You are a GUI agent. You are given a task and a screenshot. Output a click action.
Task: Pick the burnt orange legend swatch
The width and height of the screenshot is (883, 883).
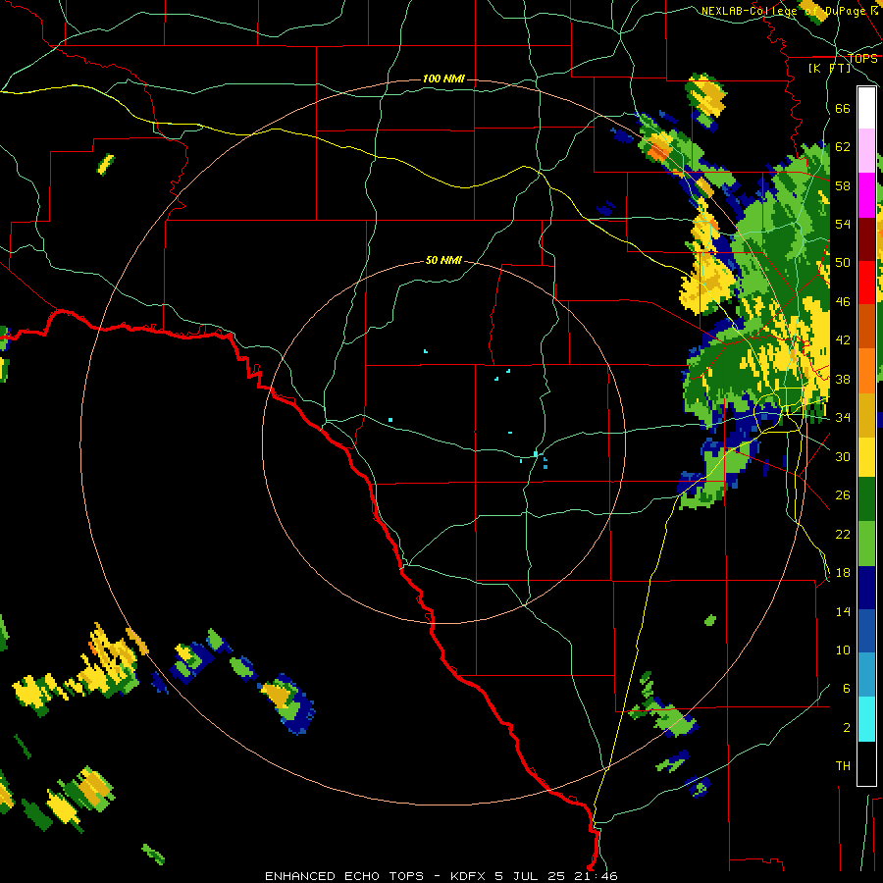(x=866, y=326)
